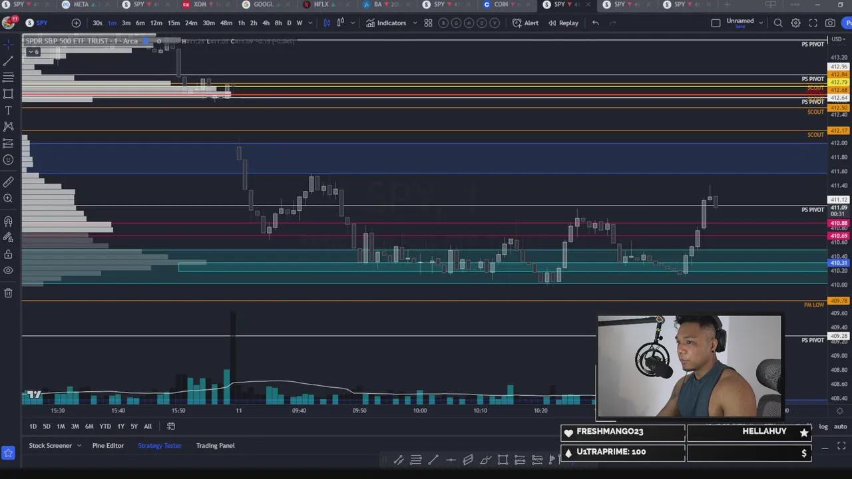Image resolution: width=852 pixels, height=479 pixels.
Task: Select the crosshair cursor tool
Action: coord(8,44)
